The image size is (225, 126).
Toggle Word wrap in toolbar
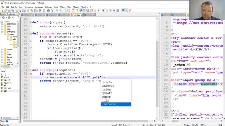73,10
